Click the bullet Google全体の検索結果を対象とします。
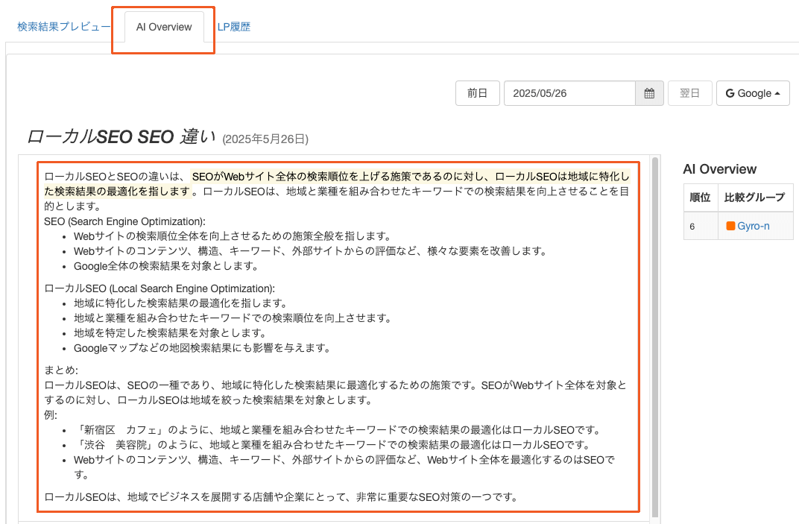The image size is (799, 524). 168,266
